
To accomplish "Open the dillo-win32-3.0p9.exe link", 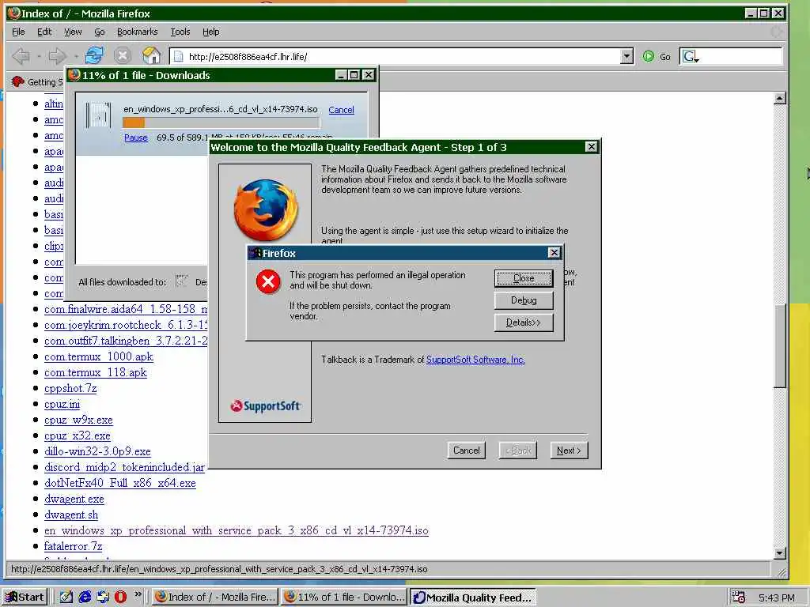I will (97, 451).
